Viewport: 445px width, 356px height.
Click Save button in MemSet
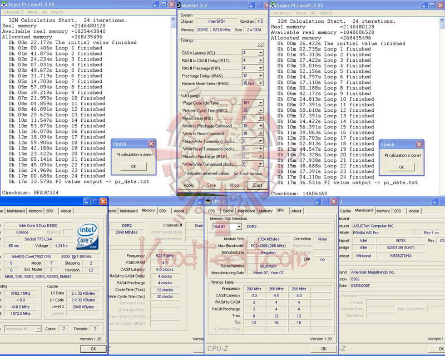tap(211, 185)
